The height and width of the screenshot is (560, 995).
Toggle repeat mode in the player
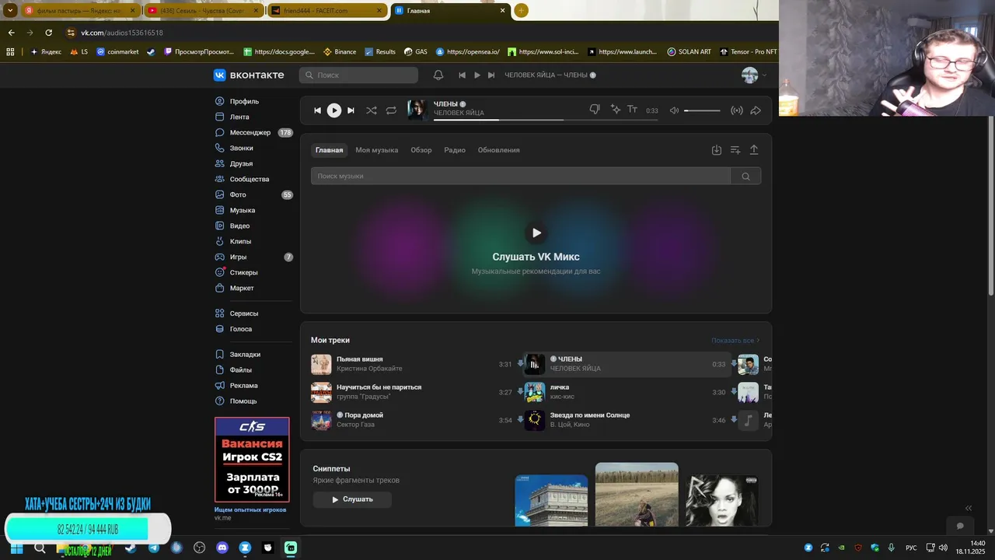[391, 110]
